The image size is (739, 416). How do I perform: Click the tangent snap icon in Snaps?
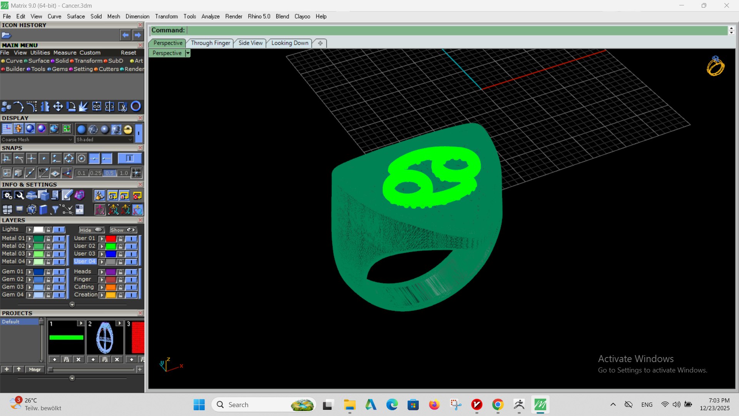19,158
